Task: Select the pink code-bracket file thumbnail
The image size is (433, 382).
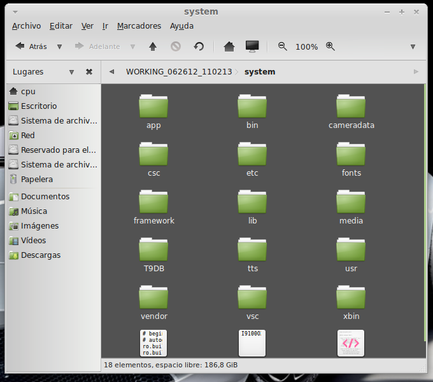Action: [x=351, y=343]
